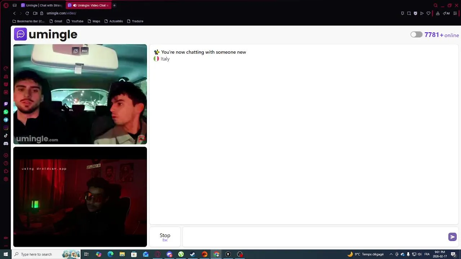
Task: Click the 7781+ online counter
Action: click(442, 35)
